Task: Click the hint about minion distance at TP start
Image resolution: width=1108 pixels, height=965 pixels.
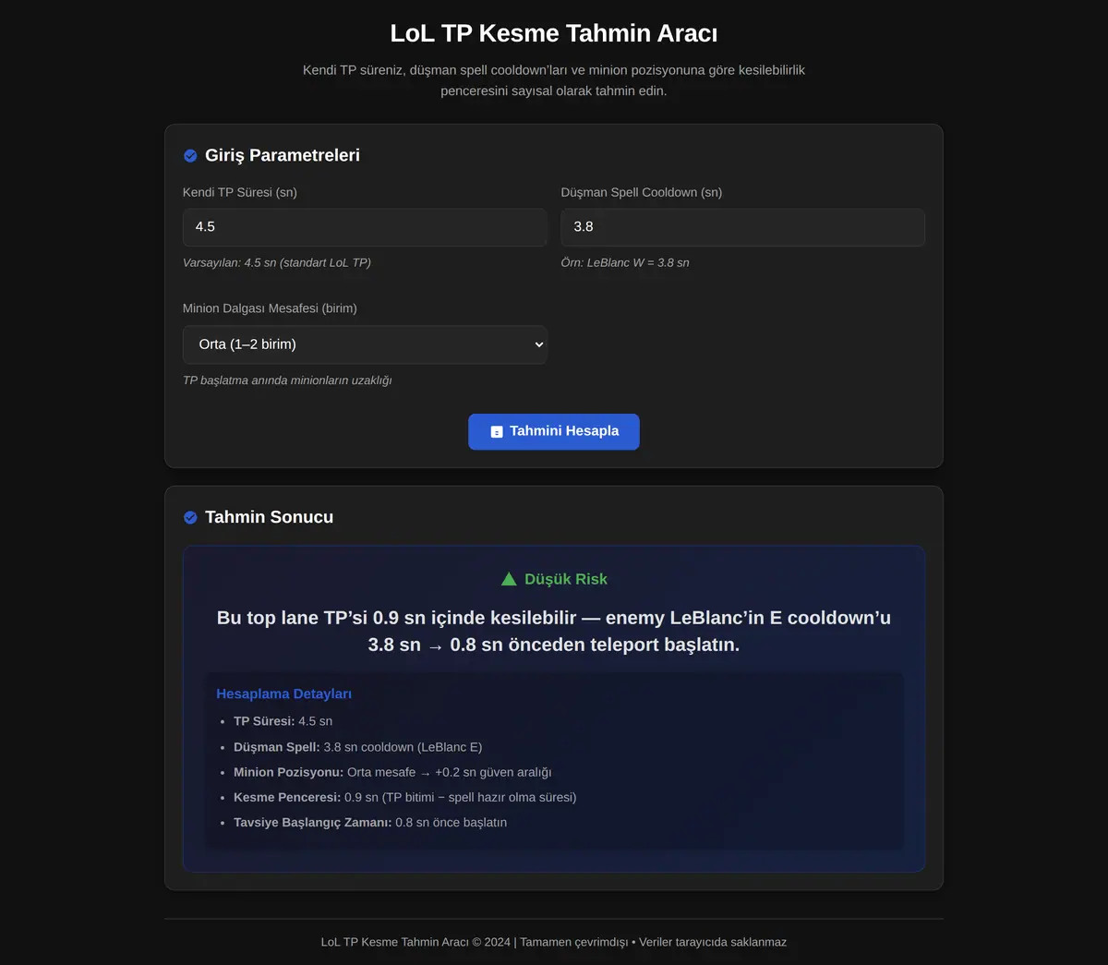Action: [287, 380]
